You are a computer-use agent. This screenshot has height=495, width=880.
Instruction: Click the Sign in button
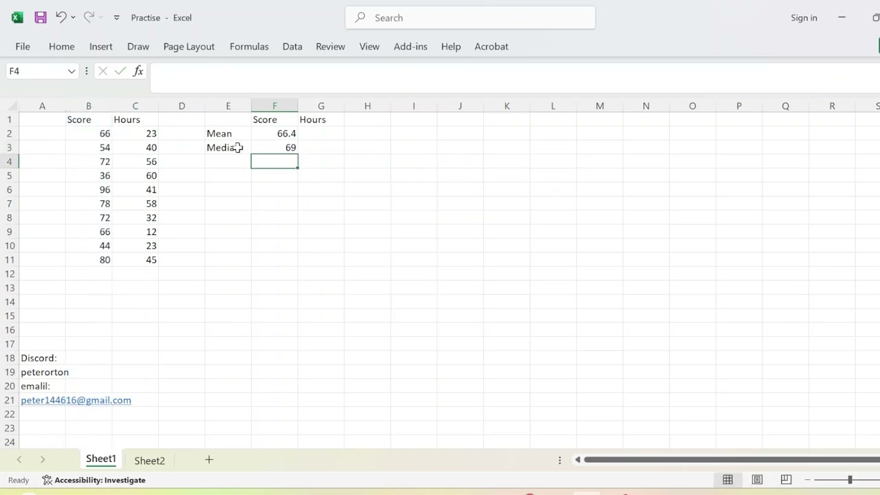(x=804, y=18)
